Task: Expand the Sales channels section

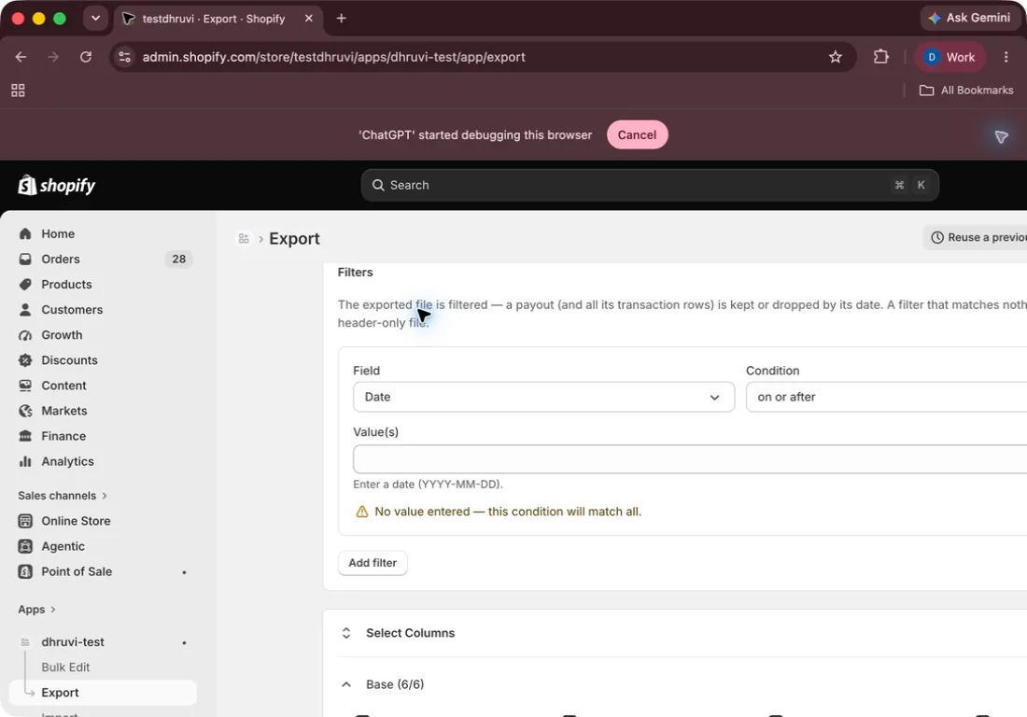Action: point(63,496)
